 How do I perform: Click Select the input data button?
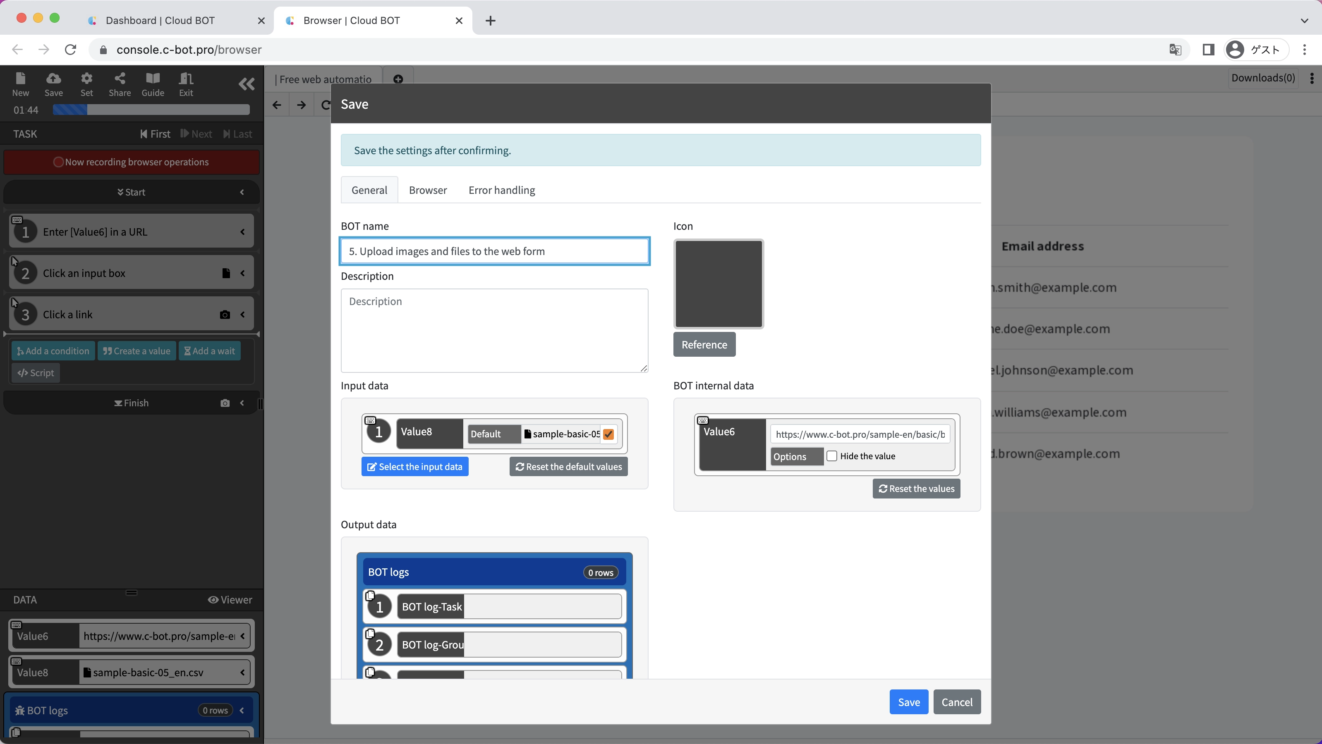pyautogui.click(x=414, y=467)
